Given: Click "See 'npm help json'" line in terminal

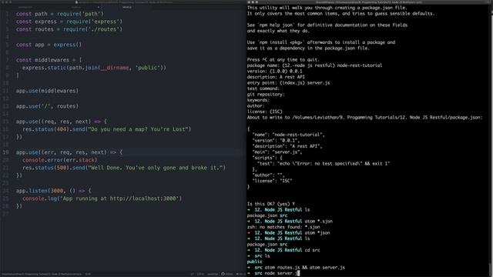Looking at the screenshot, I should pos(327,25).
